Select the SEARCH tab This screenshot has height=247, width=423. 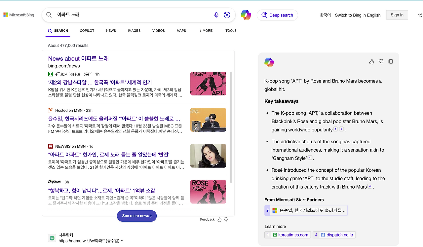coord(58,31)
